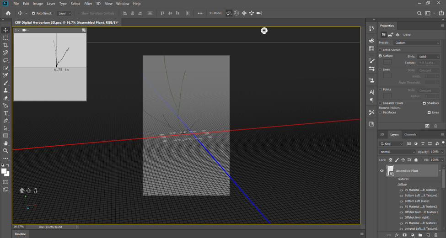Enable the Cross Section checkbox

pos(380,50)
